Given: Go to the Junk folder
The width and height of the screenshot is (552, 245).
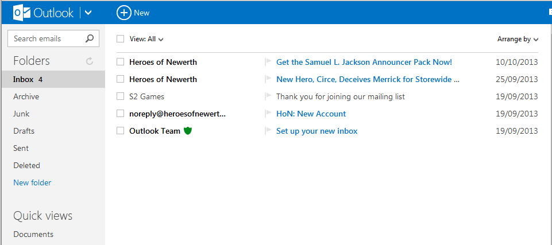Looking at the screenshot, I should [x=21, y=114].
